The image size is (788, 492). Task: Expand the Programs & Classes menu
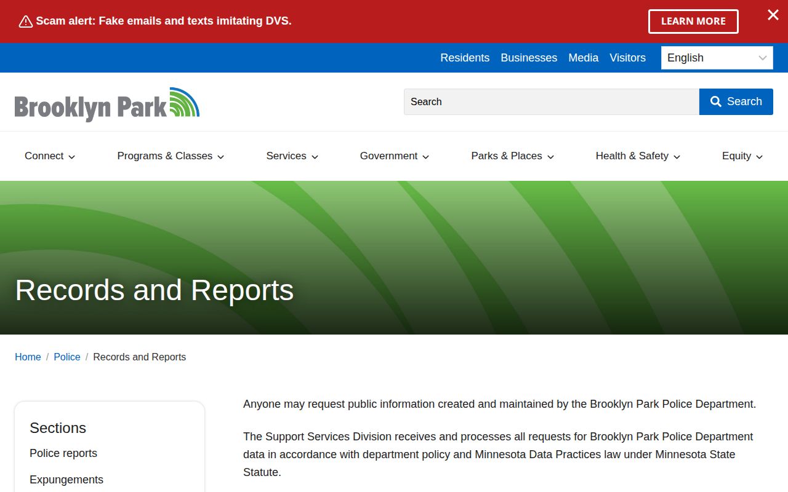coord(171,156)
